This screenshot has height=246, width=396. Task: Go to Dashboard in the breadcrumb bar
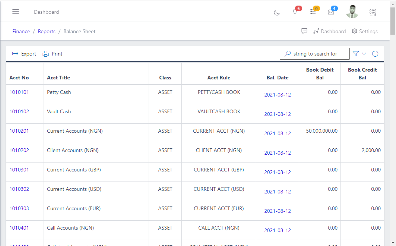330,31
